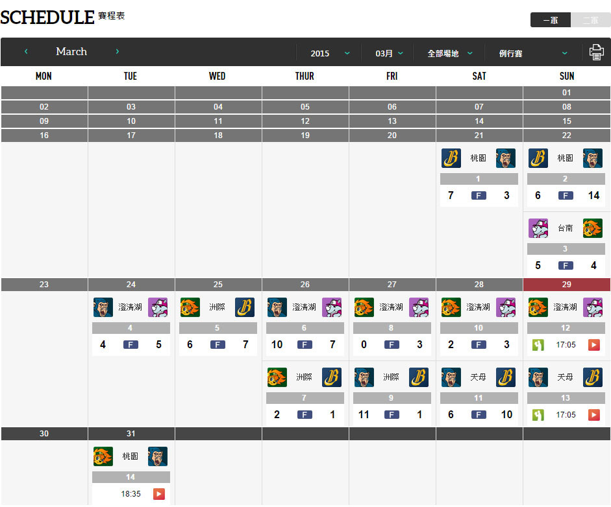Viewport: 611px width, 507px height.
Task: Open the 03月 month dropdown
Action: pos(388,53)
